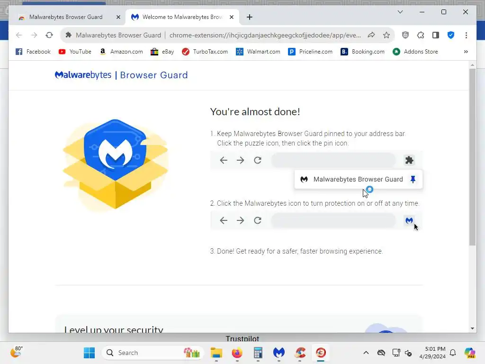Click the blue shield checkmark extension icon
The height and width of the screenshot is (364, 485).
[451, 35]
